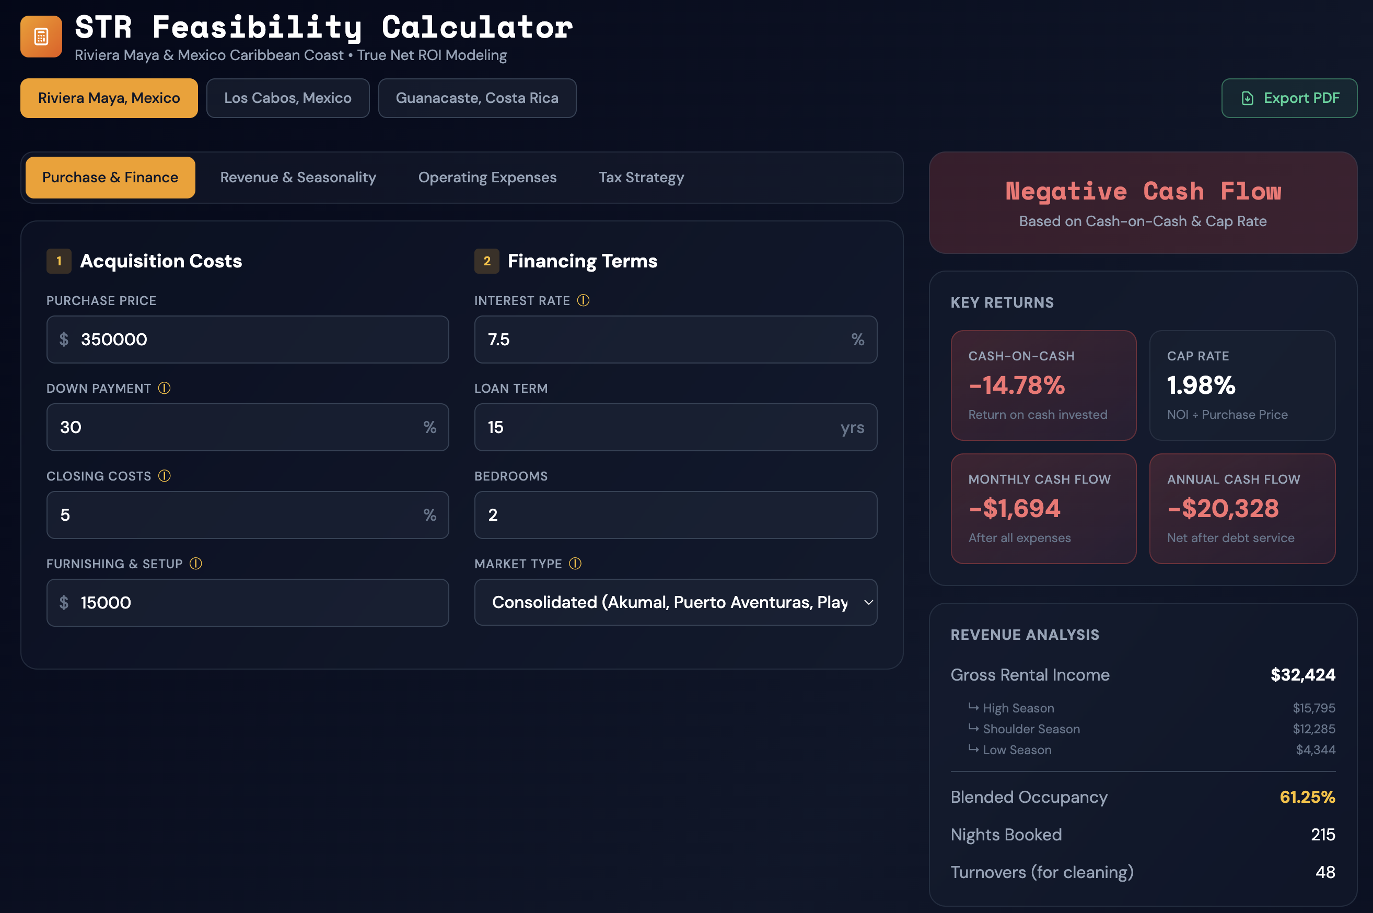This screenshot has width=1373, height=913.
Task: Click the download icon inside Export PDF button
Action: (1247, 98)
